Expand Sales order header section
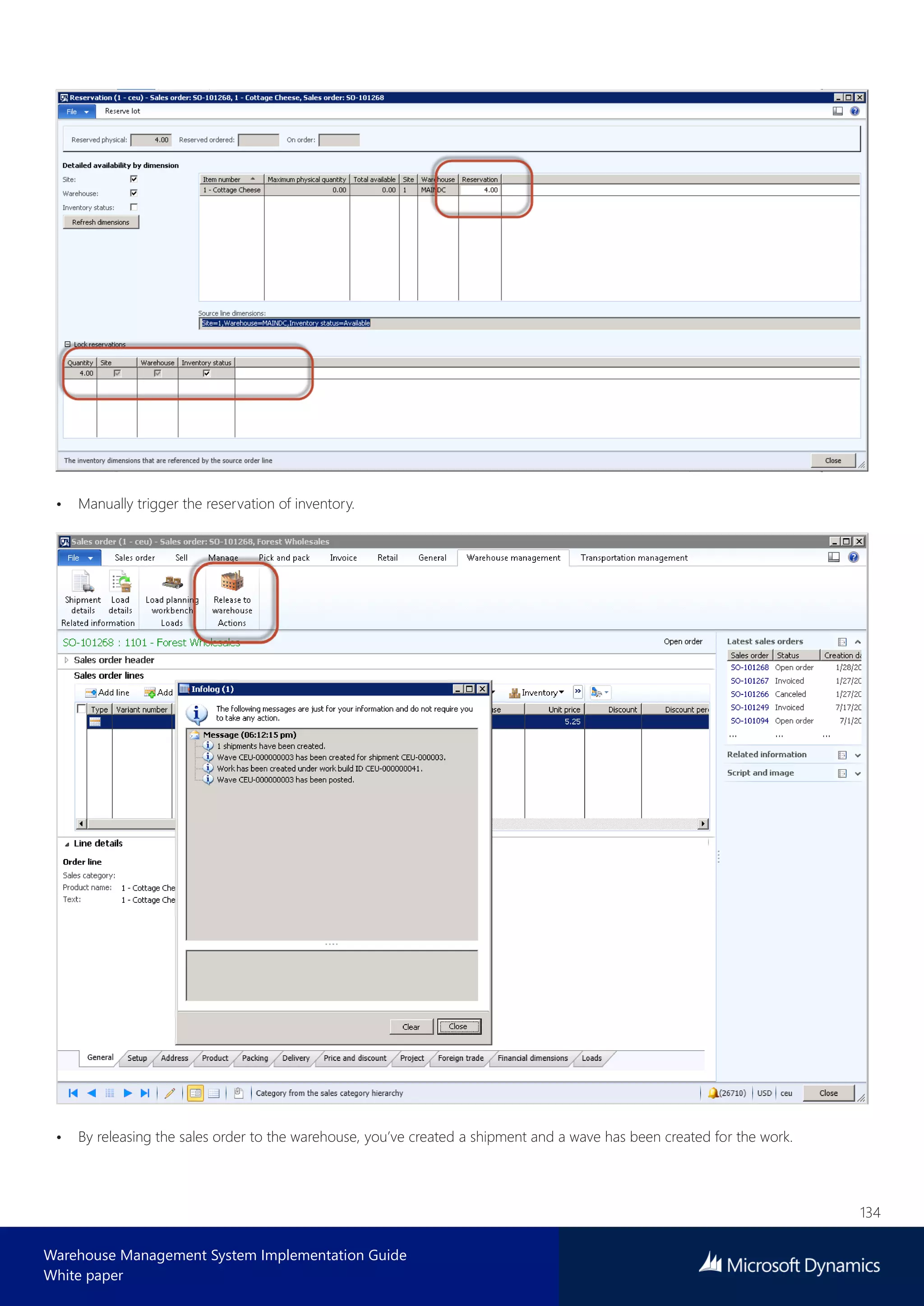 click(66, 660)
